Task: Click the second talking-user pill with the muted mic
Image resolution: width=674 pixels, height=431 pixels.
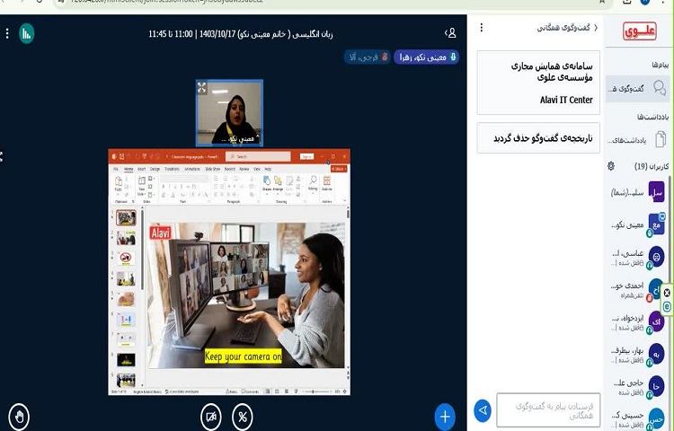Action: pos(368,57)
